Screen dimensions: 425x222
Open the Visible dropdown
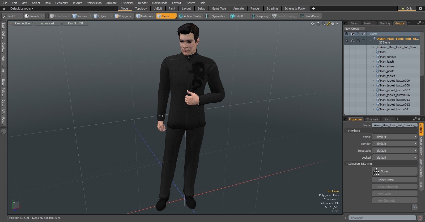395,137
